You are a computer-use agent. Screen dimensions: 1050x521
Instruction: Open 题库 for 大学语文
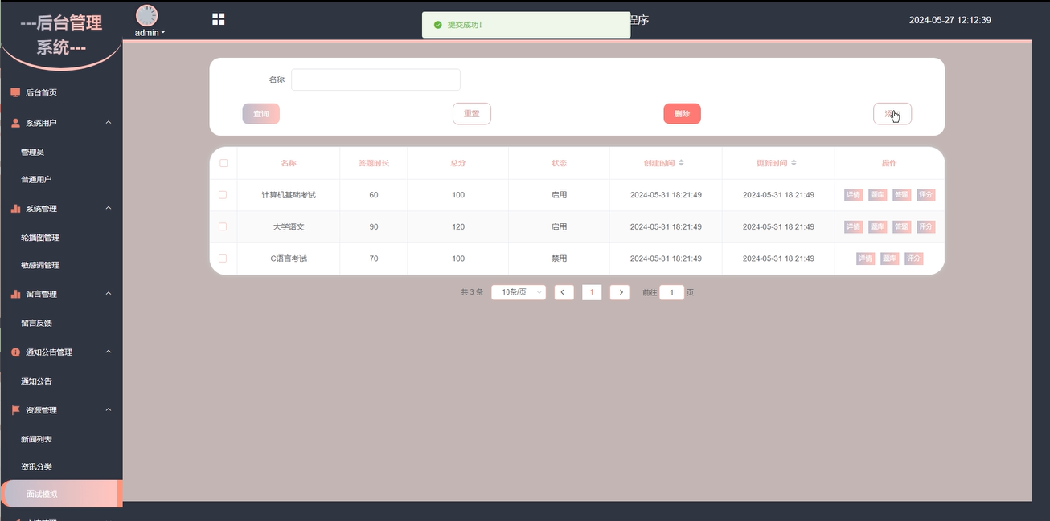pos(877,226)
